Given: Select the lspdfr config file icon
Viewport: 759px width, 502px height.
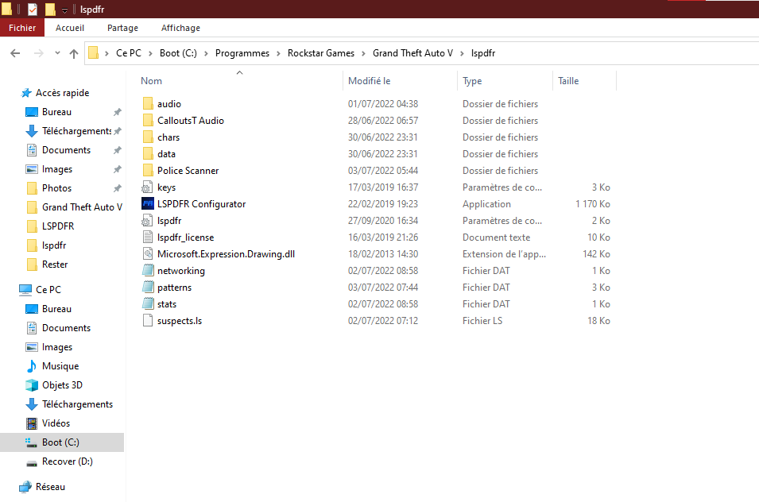Looking at the screenshot, I should [x=147, y=221].
